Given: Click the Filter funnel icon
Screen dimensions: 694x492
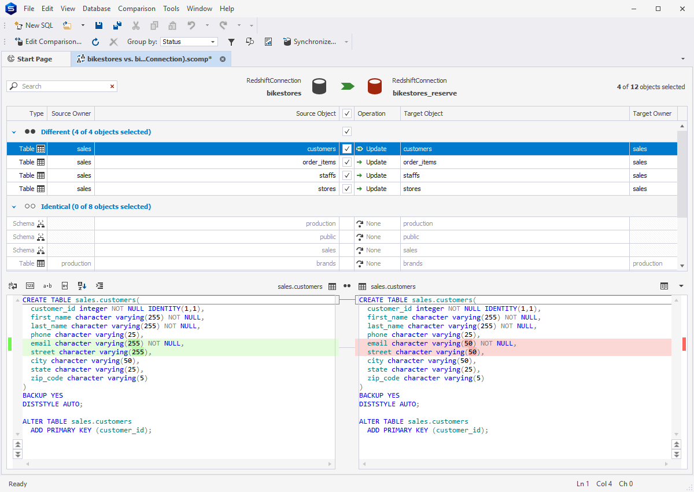Looking at the screenshot, I should (x=231, y=42).
